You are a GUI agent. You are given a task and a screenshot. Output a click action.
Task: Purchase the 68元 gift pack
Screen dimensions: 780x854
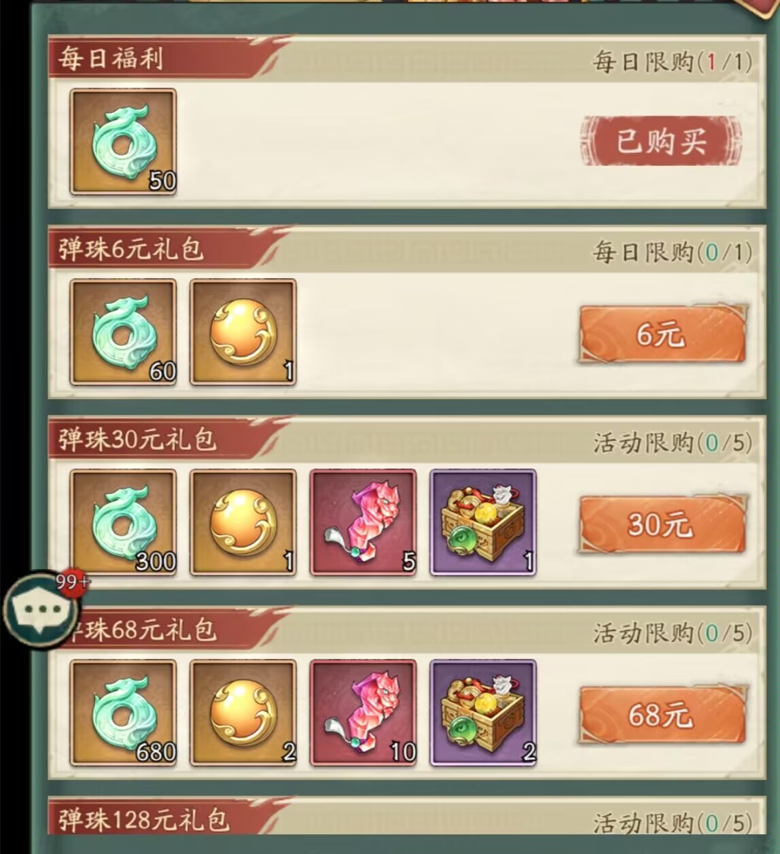click(x=662, y=715)
